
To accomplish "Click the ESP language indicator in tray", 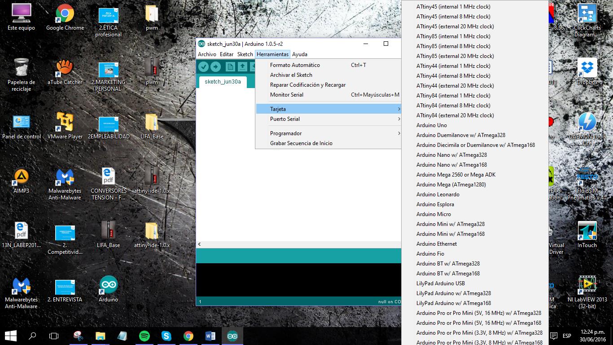I will click(567, 336).
